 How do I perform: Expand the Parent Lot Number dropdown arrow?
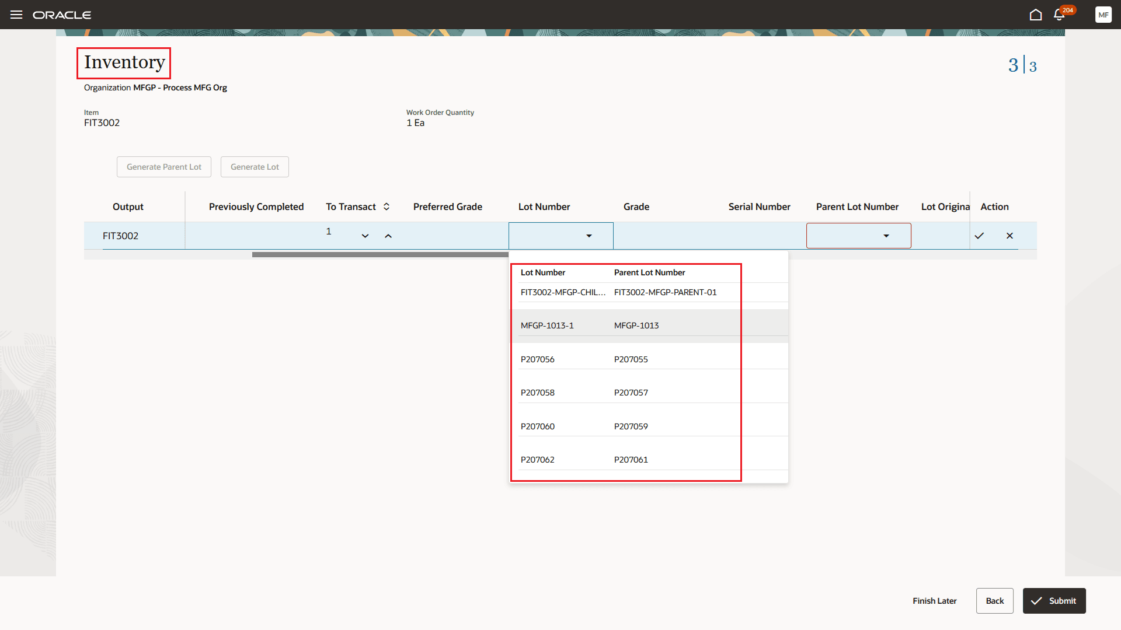[886, 236]
